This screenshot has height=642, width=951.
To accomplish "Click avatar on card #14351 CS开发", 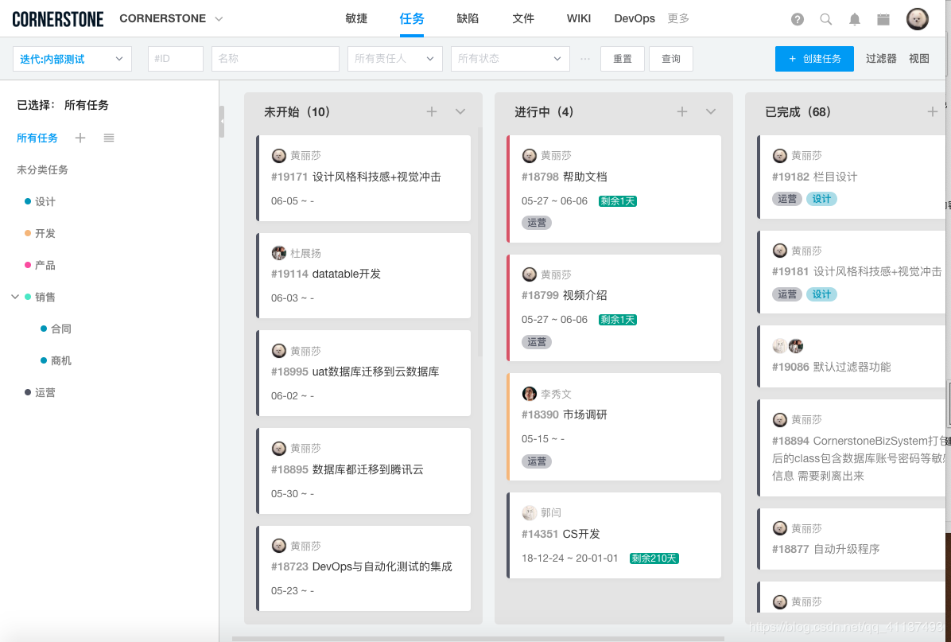I will point(529,513).
